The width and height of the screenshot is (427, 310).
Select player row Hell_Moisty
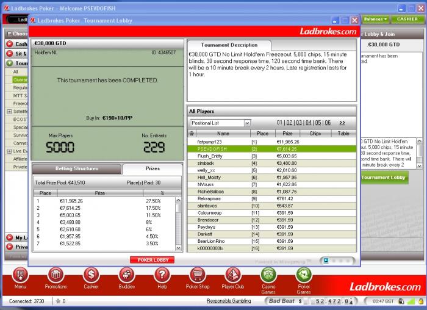(x=272, y=178)
